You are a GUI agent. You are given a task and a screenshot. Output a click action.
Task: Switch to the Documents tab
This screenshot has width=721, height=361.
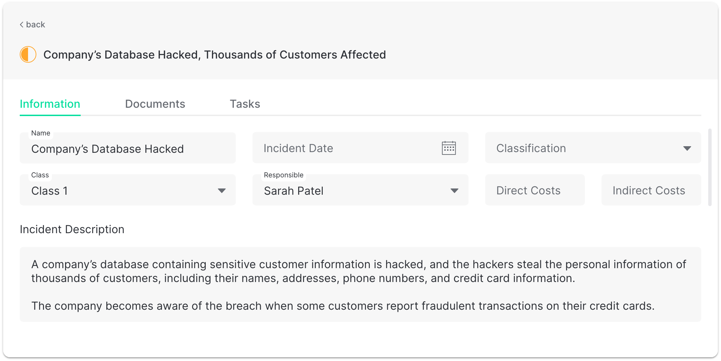pos(155,104)
